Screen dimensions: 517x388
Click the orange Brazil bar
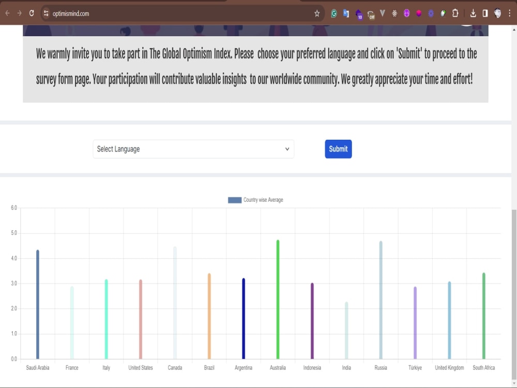(209, 316)
